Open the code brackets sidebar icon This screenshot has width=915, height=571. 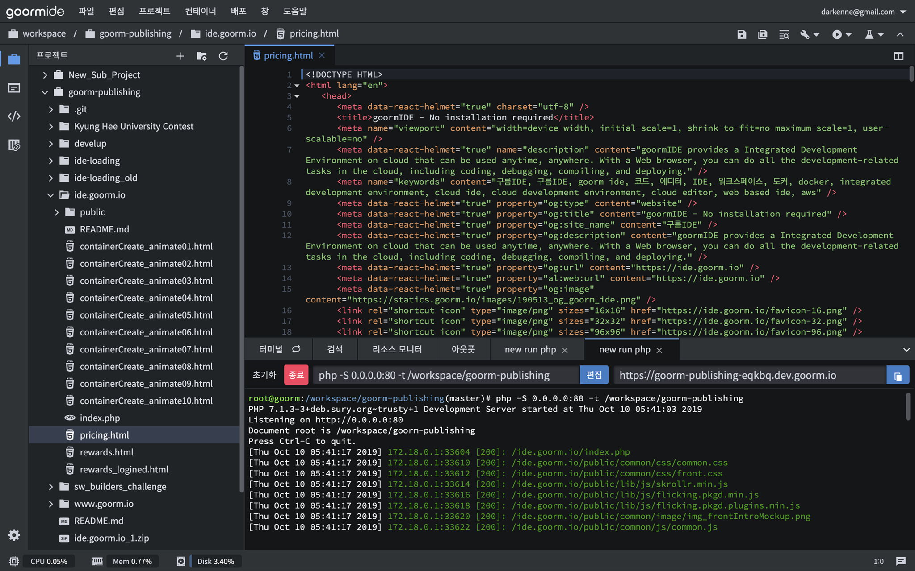pyautogui.click(x=14, y=116)
